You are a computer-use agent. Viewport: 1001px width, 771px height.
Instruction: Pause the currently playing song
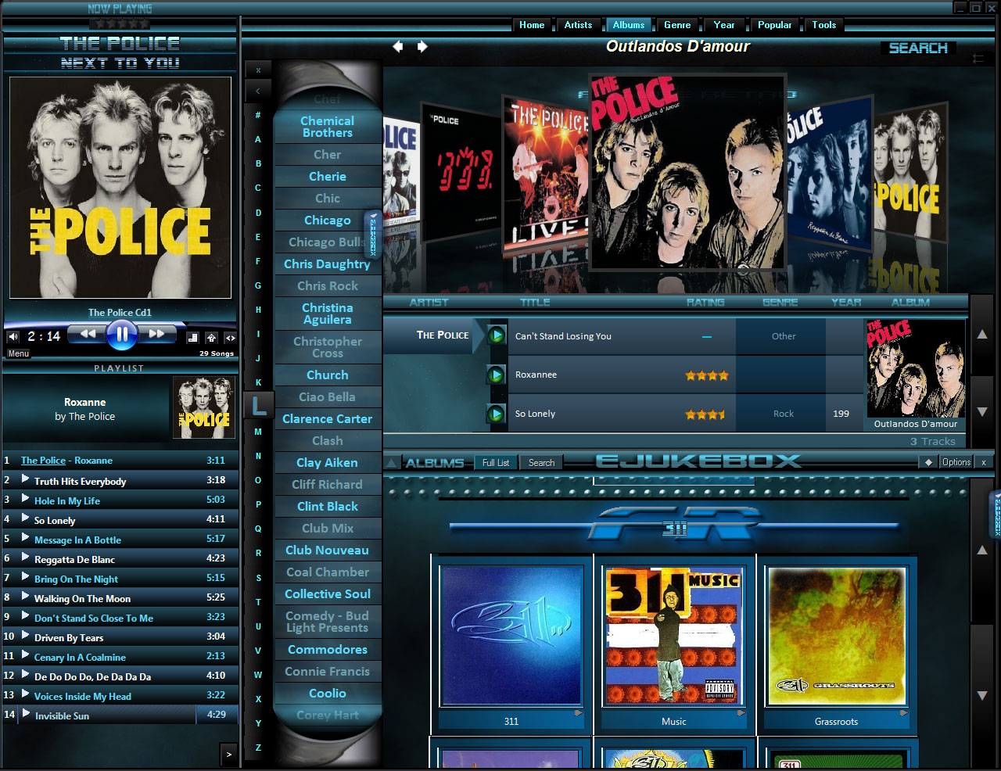(121, 335)
